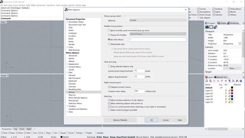Toggle Layer 03 light bulb visibility

pos(226,96)
